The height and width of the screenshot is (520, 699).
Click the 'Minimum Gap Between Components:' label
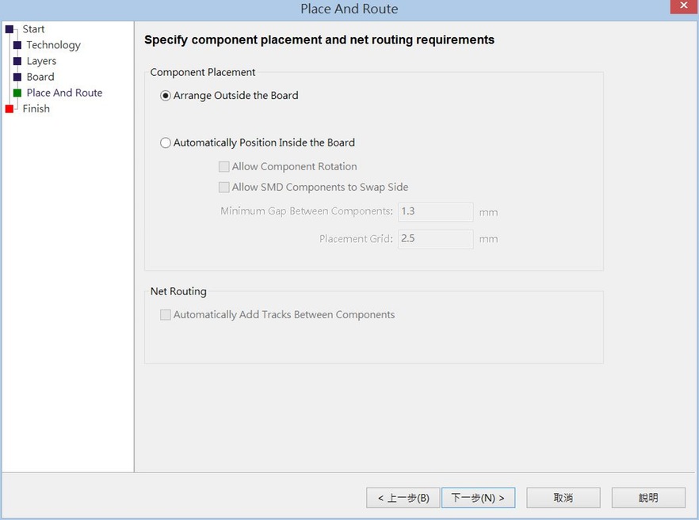coord(307,211)
